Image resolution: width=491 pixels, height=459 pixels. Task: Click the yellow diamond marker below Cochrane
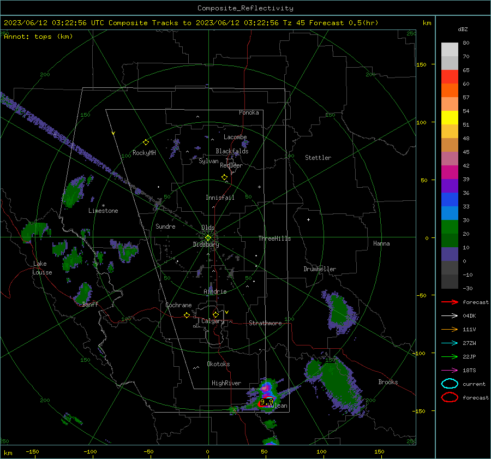point(187,315)
